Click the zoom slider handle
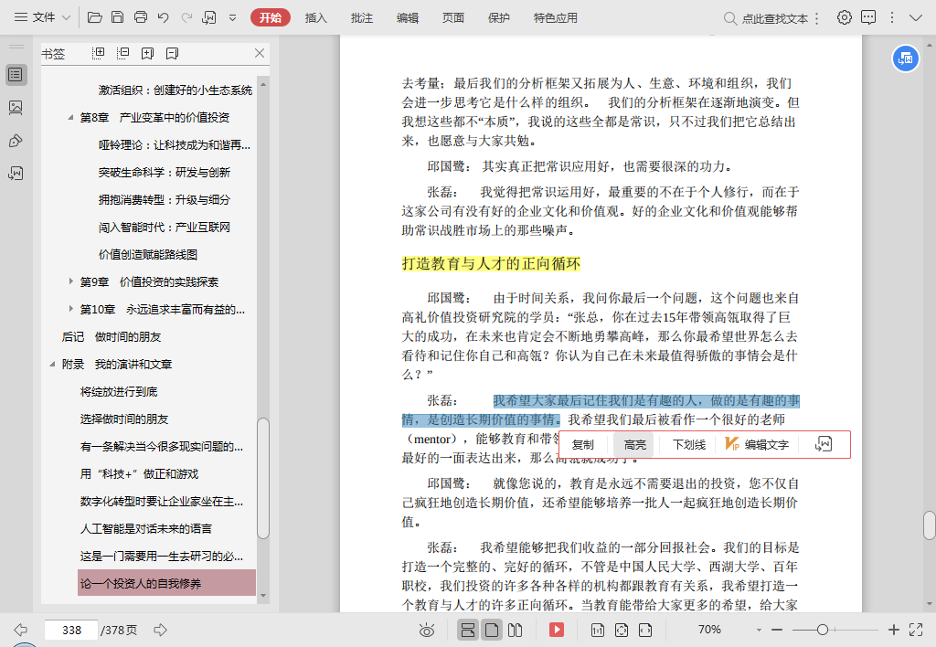The width and height of the screenshot is (936, 647). coord(823,630)
